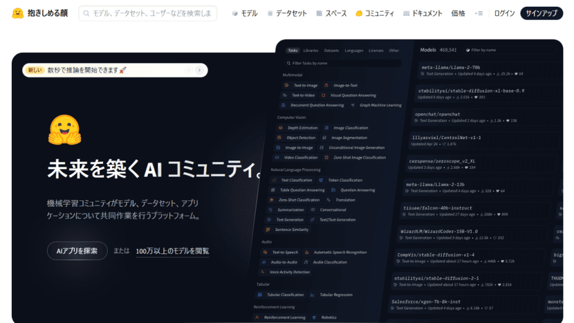This screenshot has height=323, width=574.
Task: Click the icon beside Sentence Similarity
Action: (268, 229)
